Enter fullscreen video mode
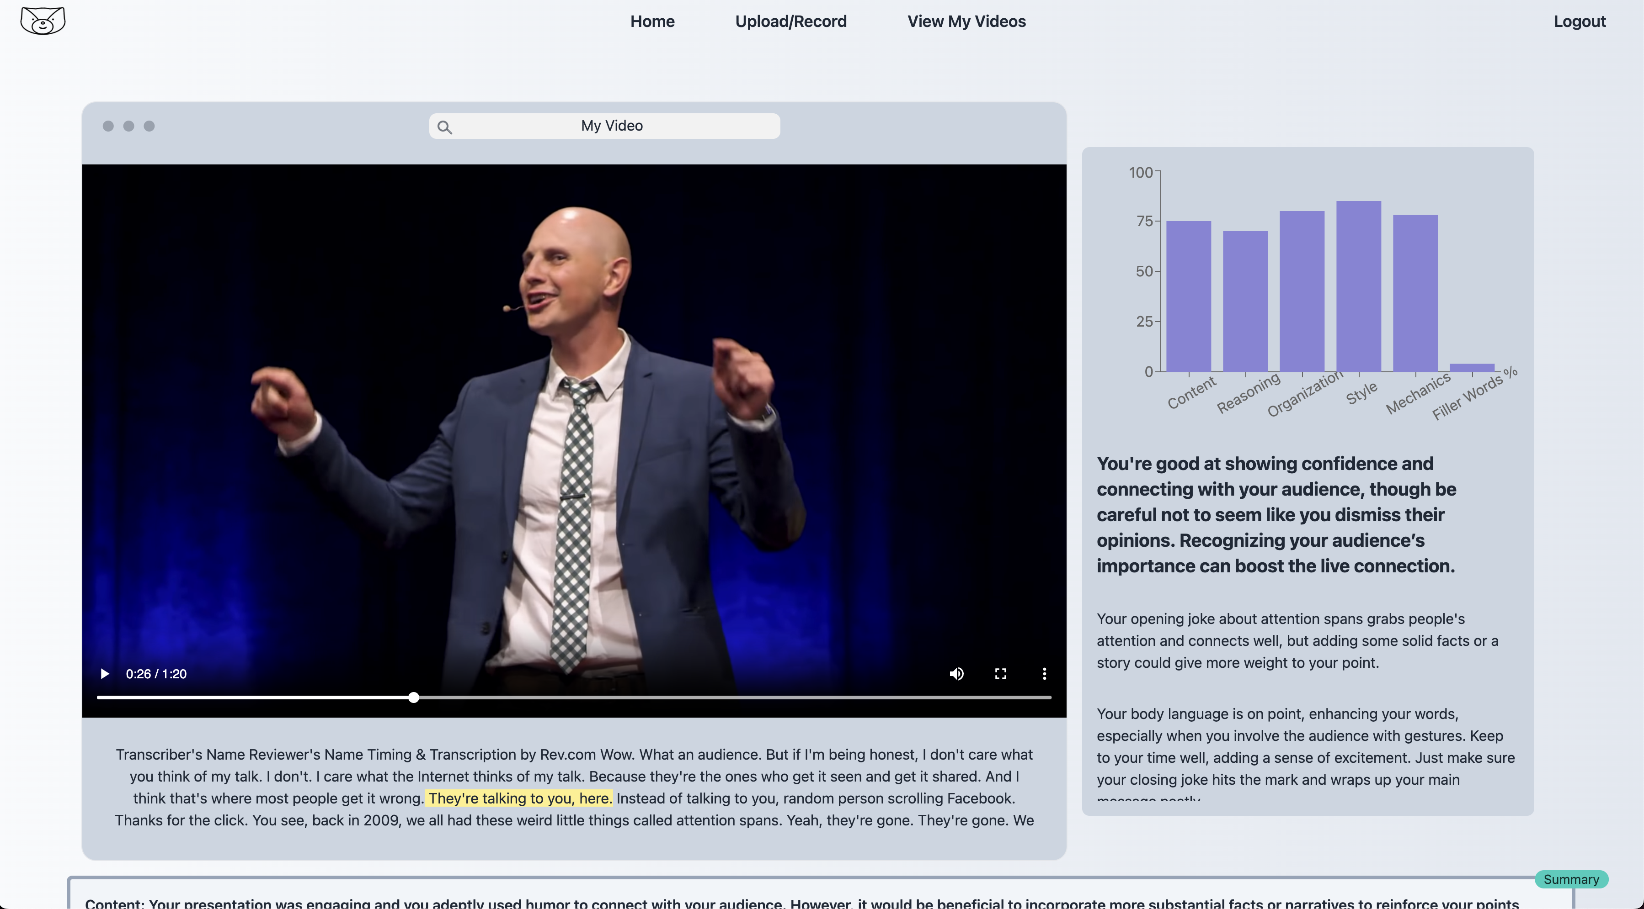Viewport: 1644px width, 909px height. tap(1000, 674)
